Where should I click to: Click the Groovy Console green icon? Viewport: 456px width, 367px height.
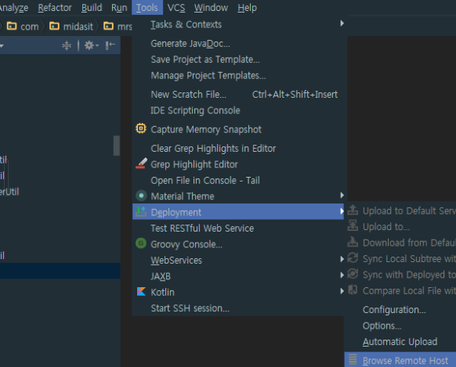141,243
